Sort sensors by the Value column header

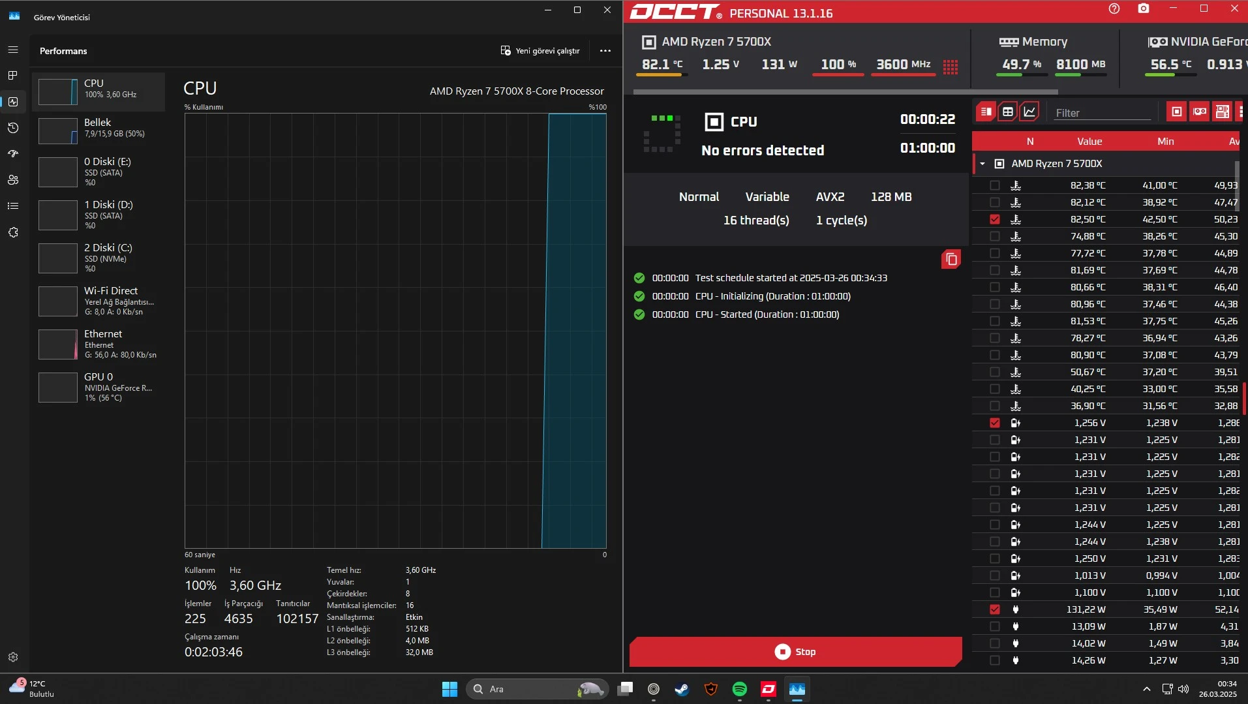(x=1089, y=142)
